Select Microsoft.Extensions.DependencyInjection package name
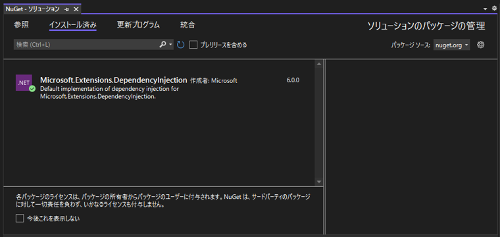Viewport: 500px width, 237px height. (x=114, y=80)
